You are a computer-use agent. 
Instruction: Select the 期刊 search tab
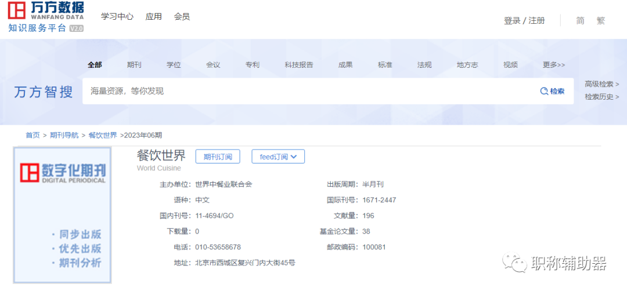[x=134, y=65]
